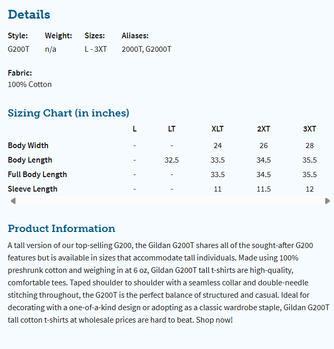
Task: Click the Body Width row label
Action: pos(28,146)
